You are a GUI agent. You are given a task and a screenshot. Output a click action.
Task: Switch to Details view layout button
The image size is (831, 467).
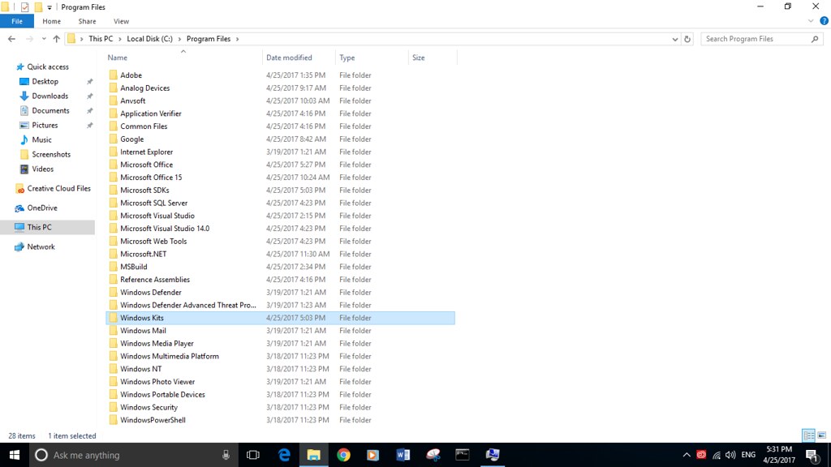809,435
